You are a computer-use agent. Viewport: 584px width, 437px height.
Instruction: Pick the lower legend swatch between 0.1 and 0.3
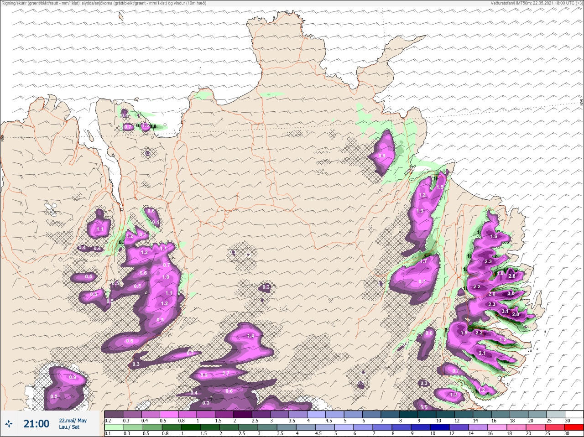(114, 427)
